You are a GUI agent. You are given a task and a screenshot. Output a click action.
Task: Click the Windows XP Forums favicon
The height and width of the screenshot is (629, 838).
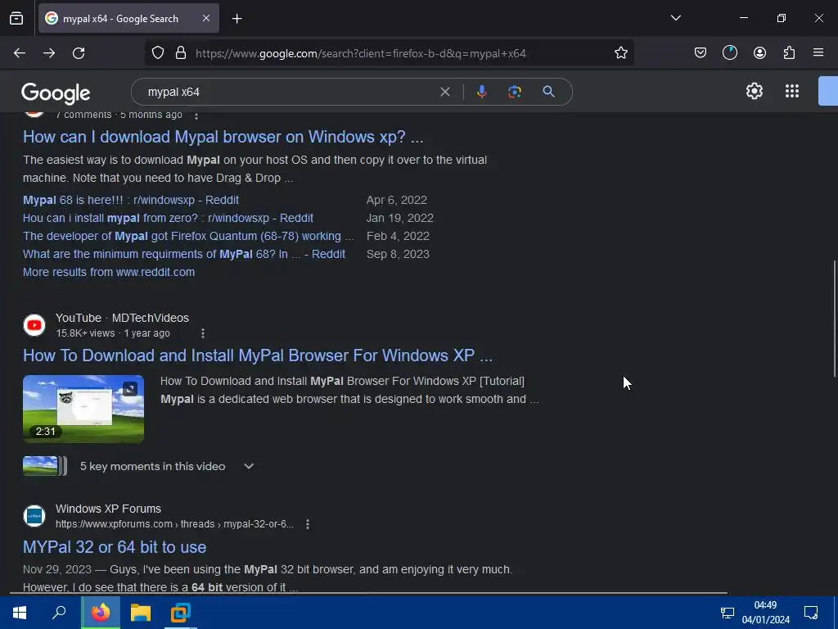point(34,516)
